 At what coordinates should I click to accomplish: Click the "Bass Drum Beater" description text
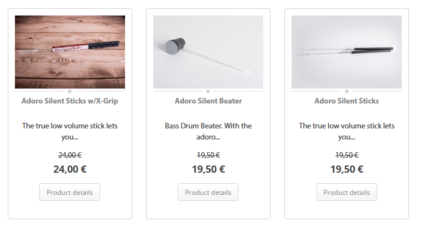pyautogui.click(x=208, y=131)
